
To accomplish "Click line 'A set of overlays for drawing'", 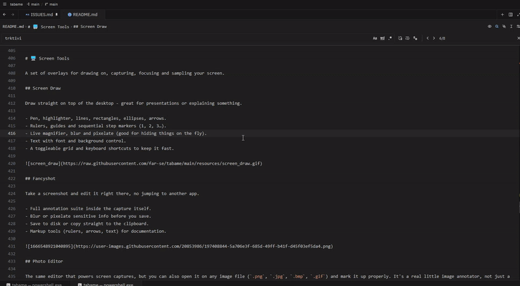I will (125, 73).
